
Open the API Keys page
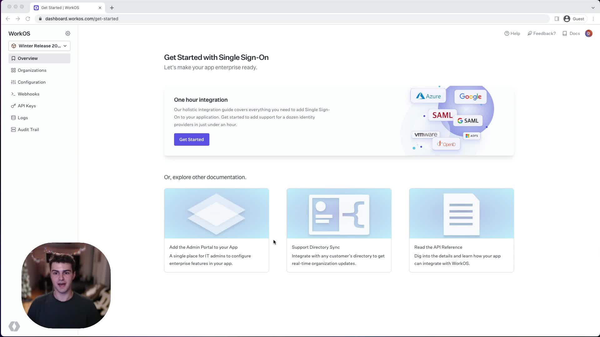click(27, 106)
